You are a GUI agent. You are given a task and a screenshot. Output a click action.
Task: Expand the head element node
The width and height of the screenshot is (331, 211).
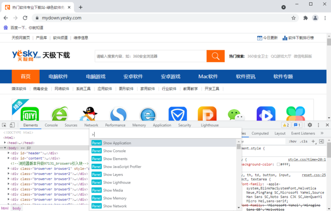point(5,143)
